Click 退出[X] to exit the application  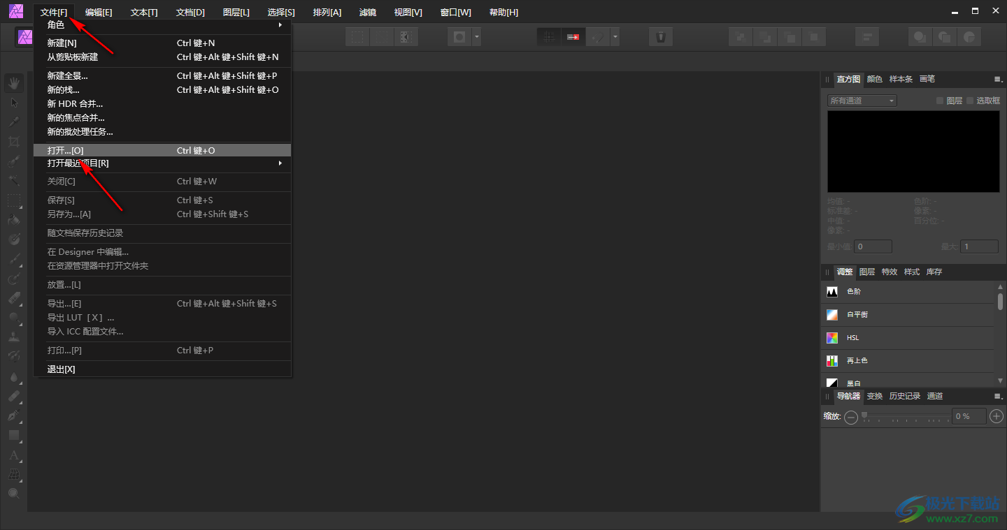tap(61, 369)
